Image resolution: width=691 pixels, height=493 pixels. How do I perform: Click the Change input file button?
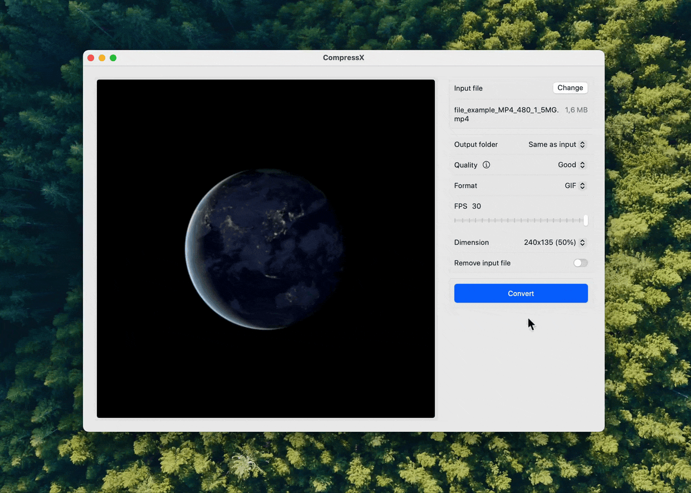click(x=570, y=88)
